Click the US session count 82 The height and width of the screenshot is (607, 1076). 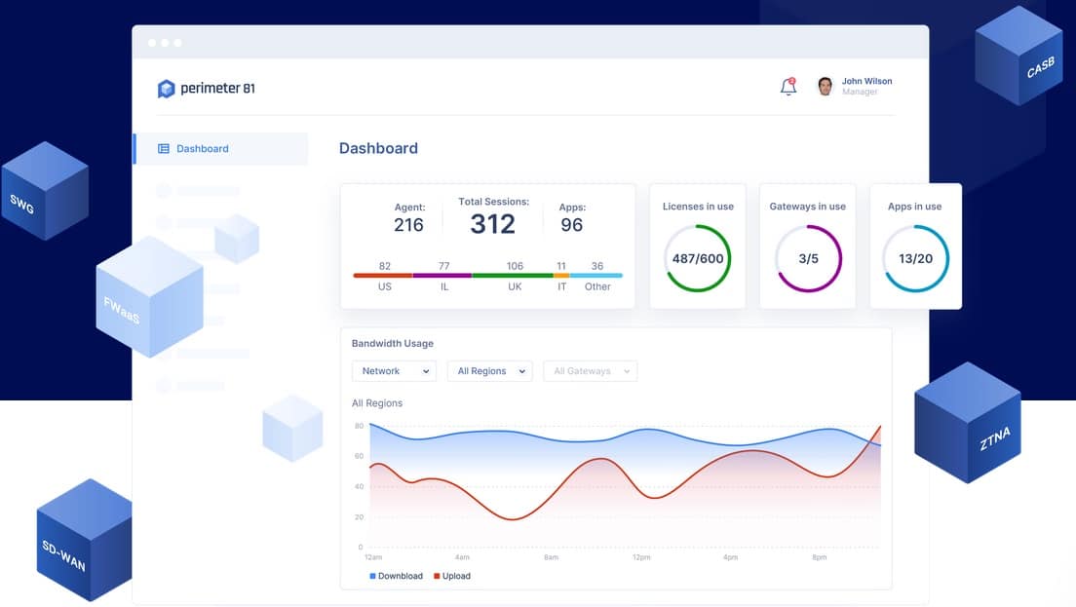click(x=385, y=266)
